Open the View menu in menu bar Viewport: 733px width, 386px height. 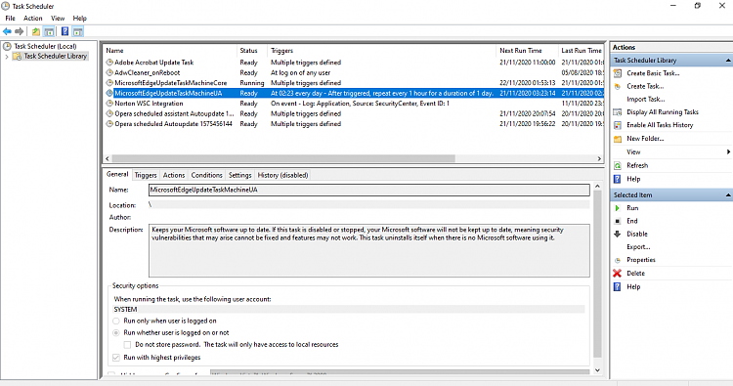coord(58,19)
